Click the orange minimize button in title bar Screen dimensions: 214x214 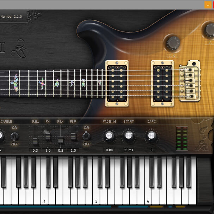tap(208, 5)
